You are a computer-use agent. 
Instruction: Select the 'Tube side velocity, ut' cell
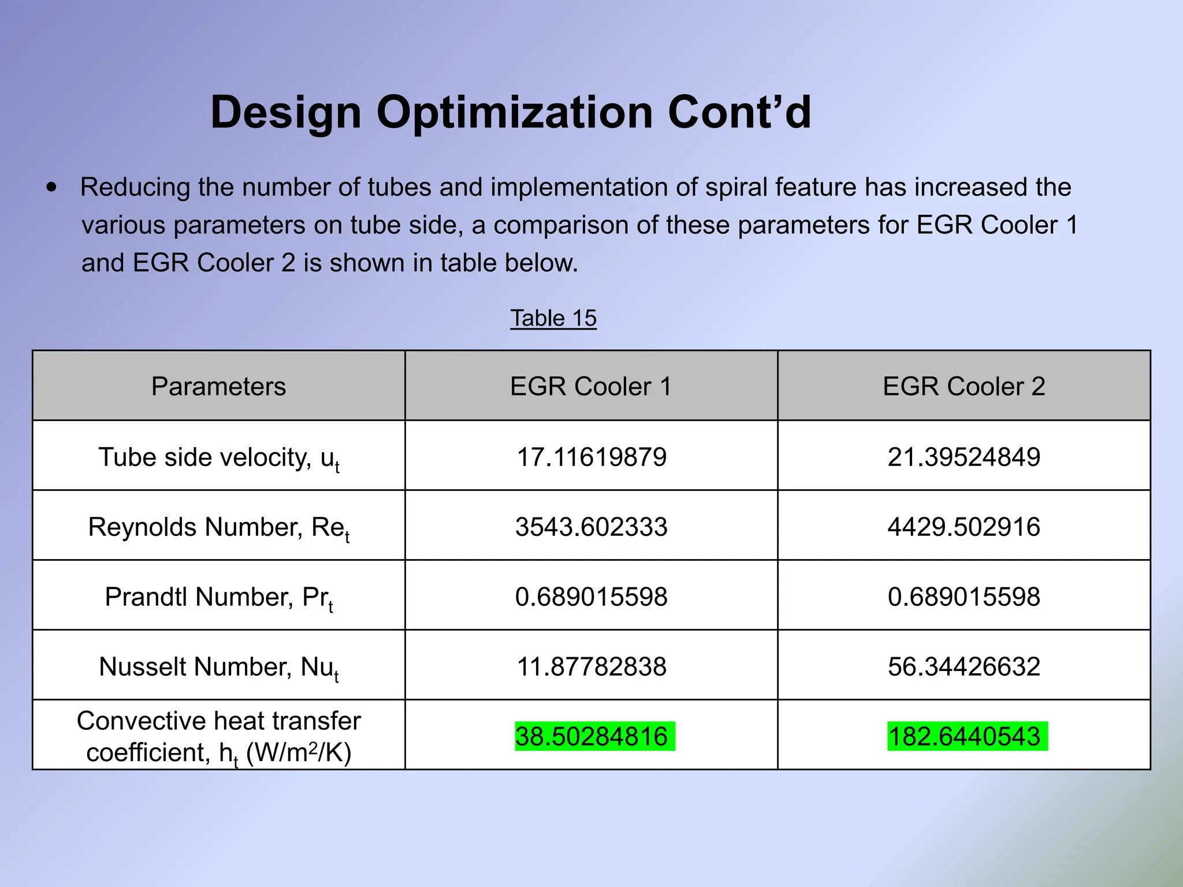pyautogui.click(x=219, y=456)
